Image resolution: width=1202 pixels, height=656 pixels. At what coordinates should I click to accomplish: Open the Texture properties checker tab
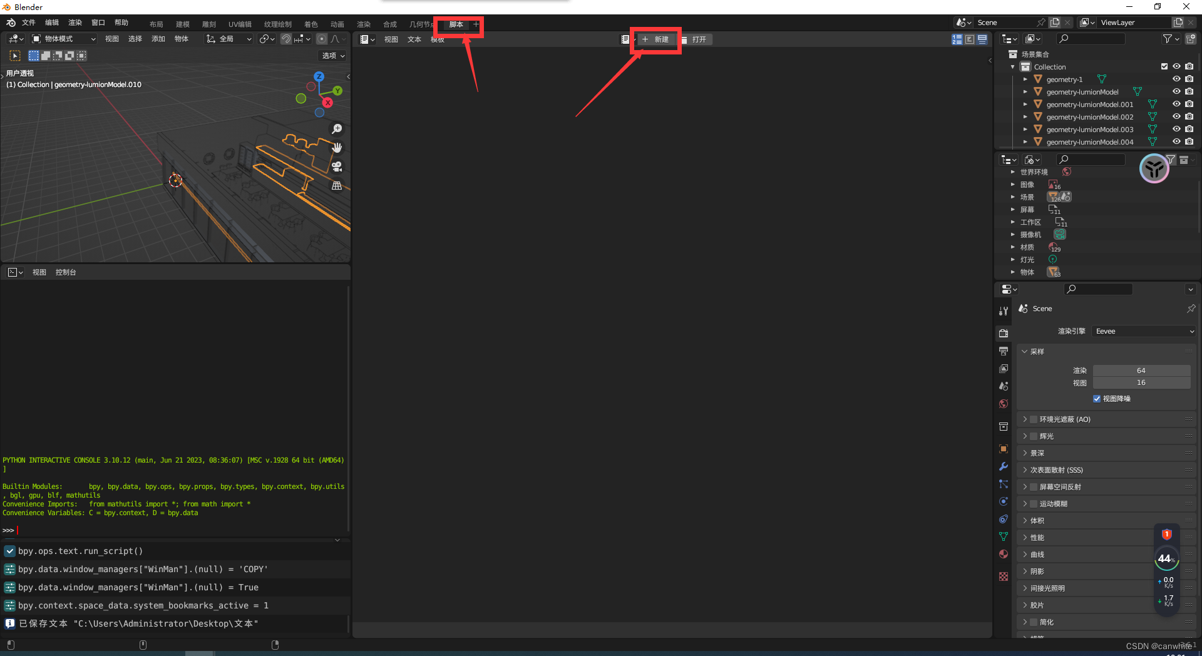1004,577
